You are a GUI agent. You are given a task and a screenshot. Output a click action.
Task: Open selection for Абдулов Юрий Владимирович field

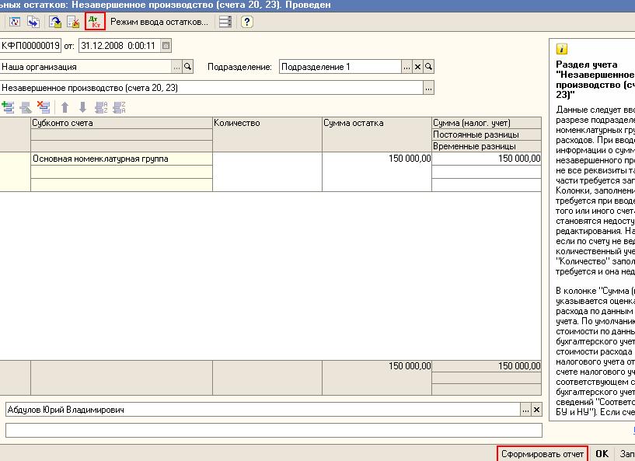(525, 410)
